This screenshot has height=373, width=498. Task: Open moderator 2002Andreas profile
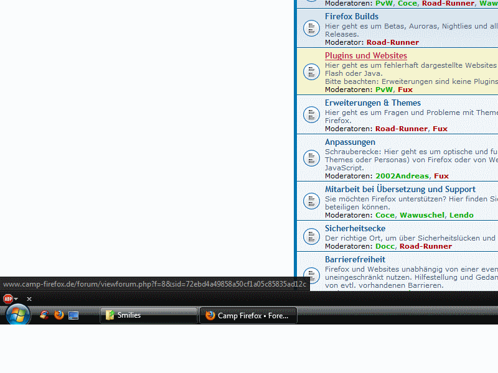coord(402,176)
